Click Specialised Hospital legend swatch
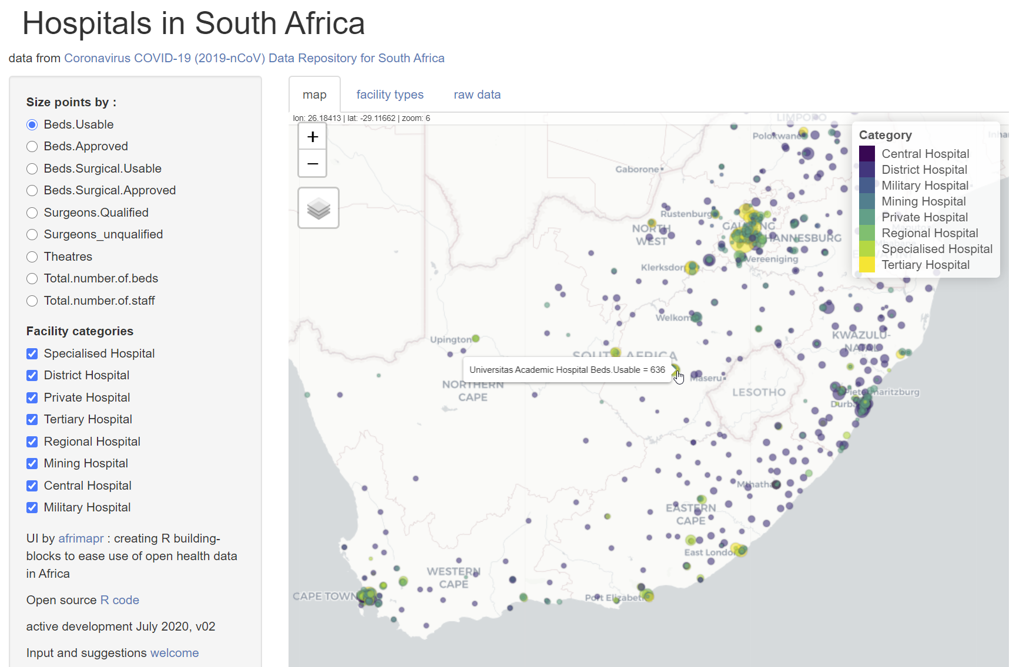The width and height of the screenshot is (1016, 667). [867, 249]
